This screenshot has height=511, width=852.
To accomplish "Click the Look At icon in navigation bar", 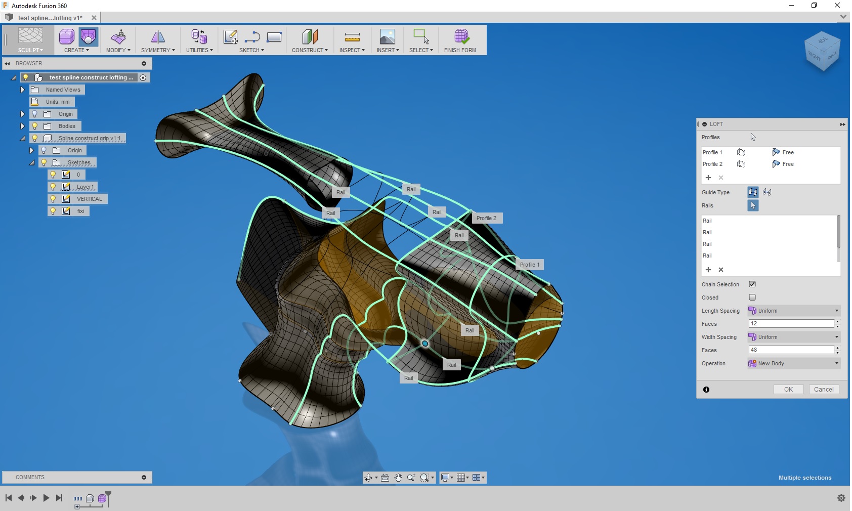I will pos(385,478).
